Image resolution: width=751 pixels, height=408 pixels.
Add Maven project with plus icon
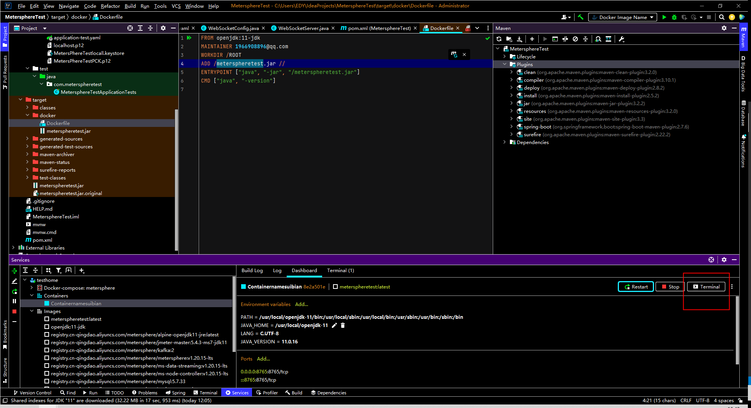click(x=532, y=39)
